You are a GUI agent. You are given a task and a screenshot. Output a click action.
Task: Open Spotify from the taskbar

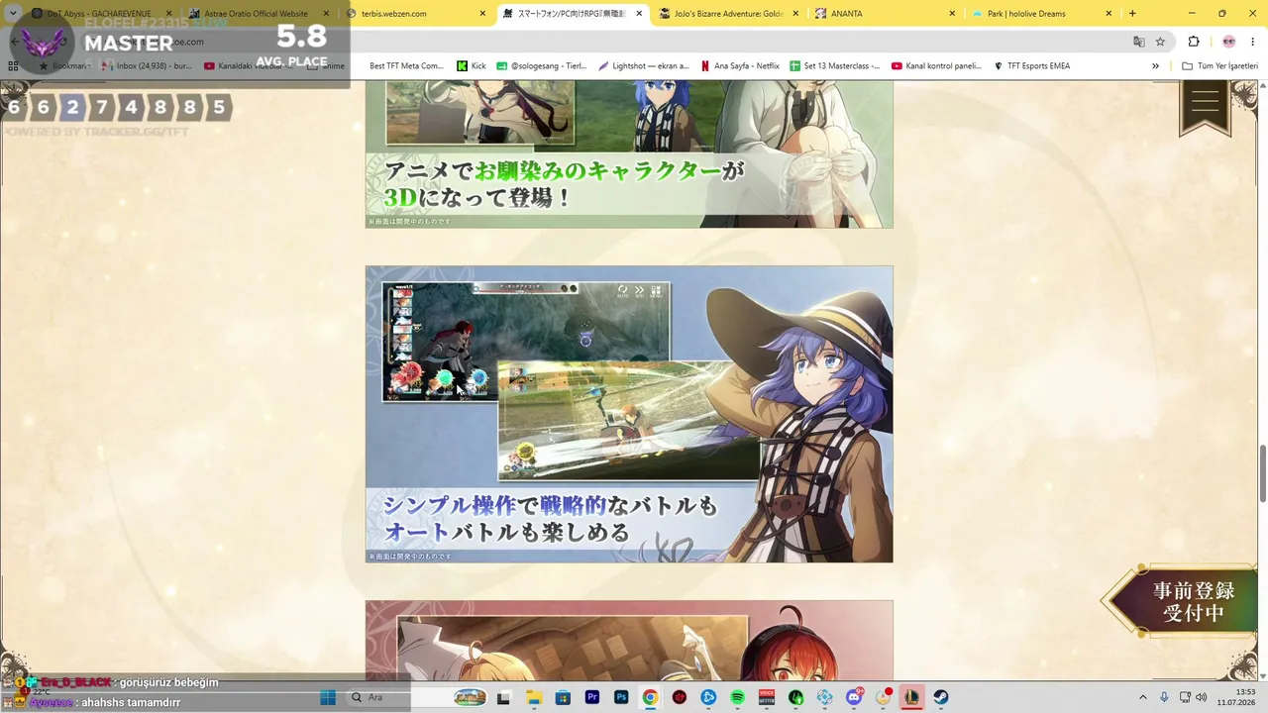click(738, 697)
